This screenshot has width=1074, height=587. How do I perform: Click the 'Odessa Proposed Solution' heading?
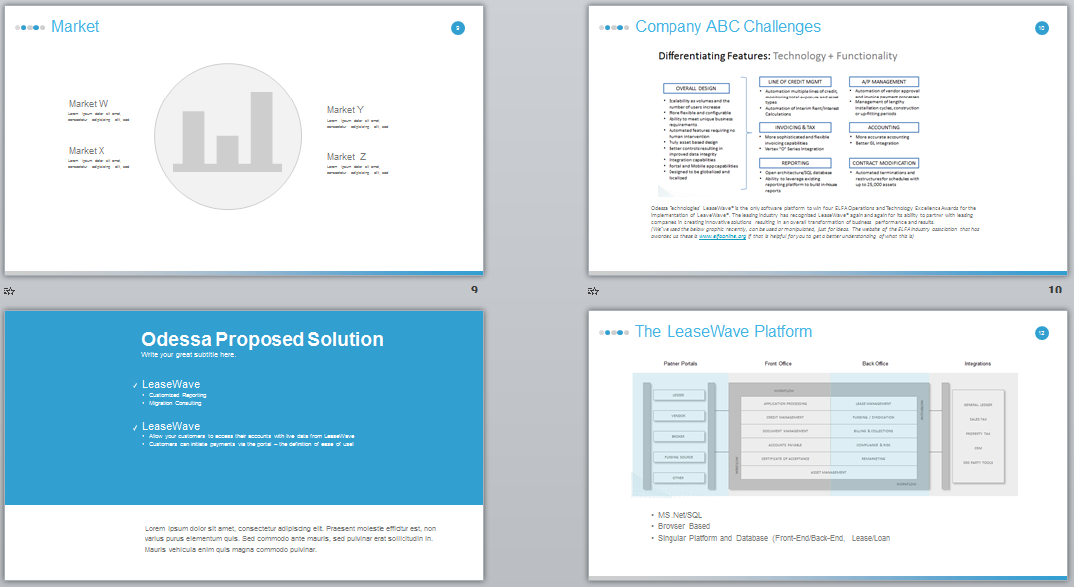click(262, 339)
